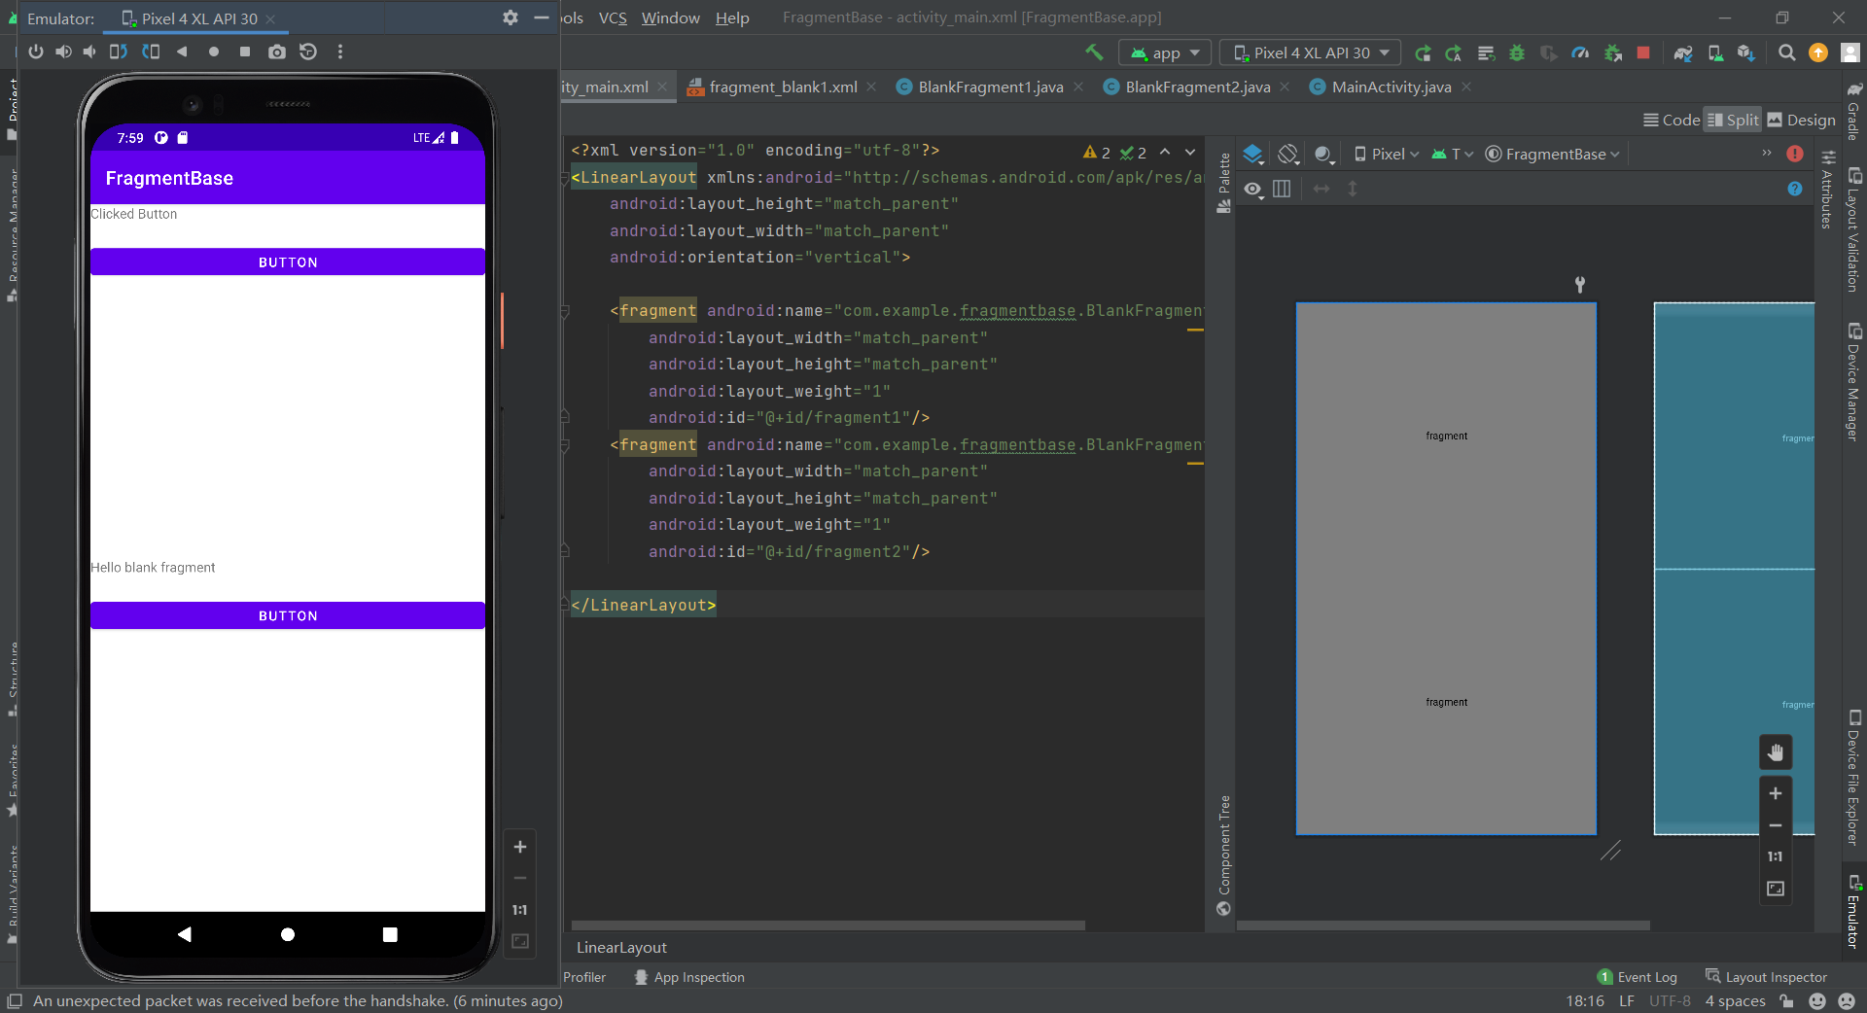Stop the running app red square
This screenshot has width=1867, height=1013.
1643,52
